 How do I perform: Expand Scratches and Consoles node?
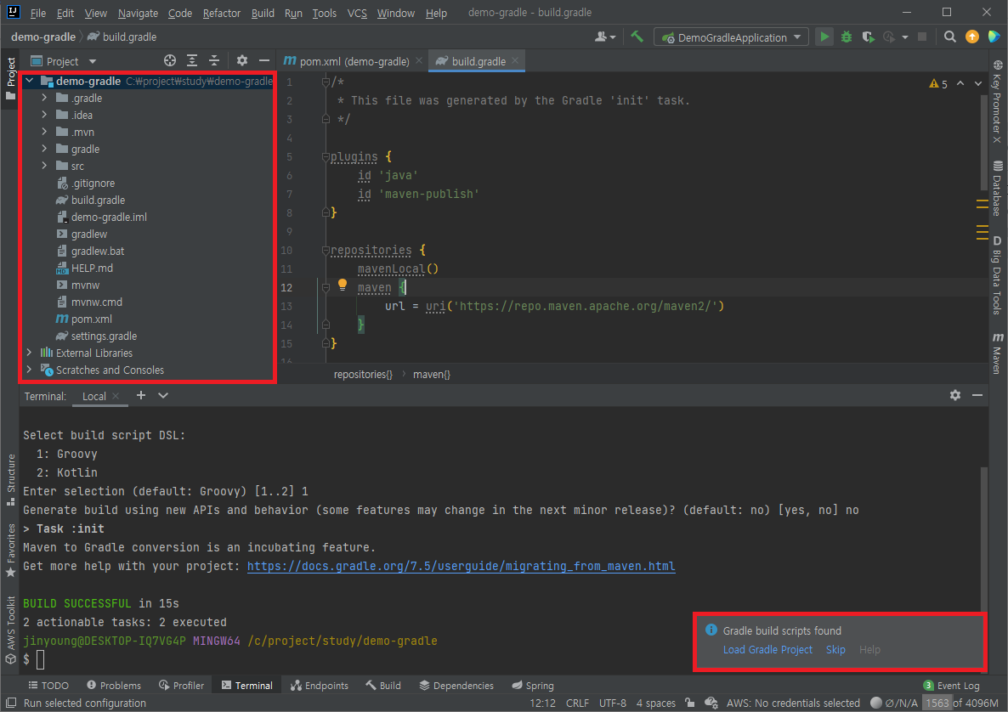point(29,370)
